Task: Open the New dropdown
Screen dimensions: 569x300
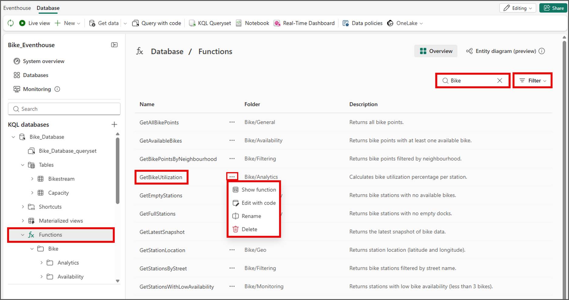Action: pyautogui.click(x=67, y=23)
